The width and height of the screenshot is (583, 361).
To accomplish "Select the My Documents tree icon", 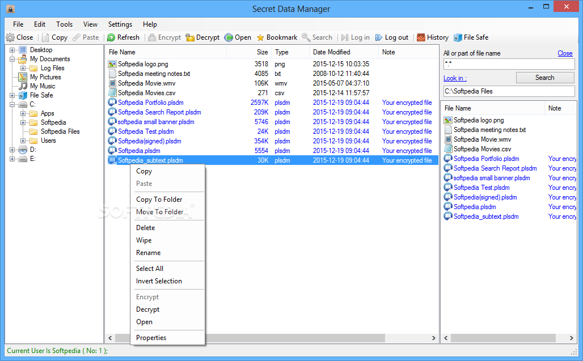I will pos(23,59).
